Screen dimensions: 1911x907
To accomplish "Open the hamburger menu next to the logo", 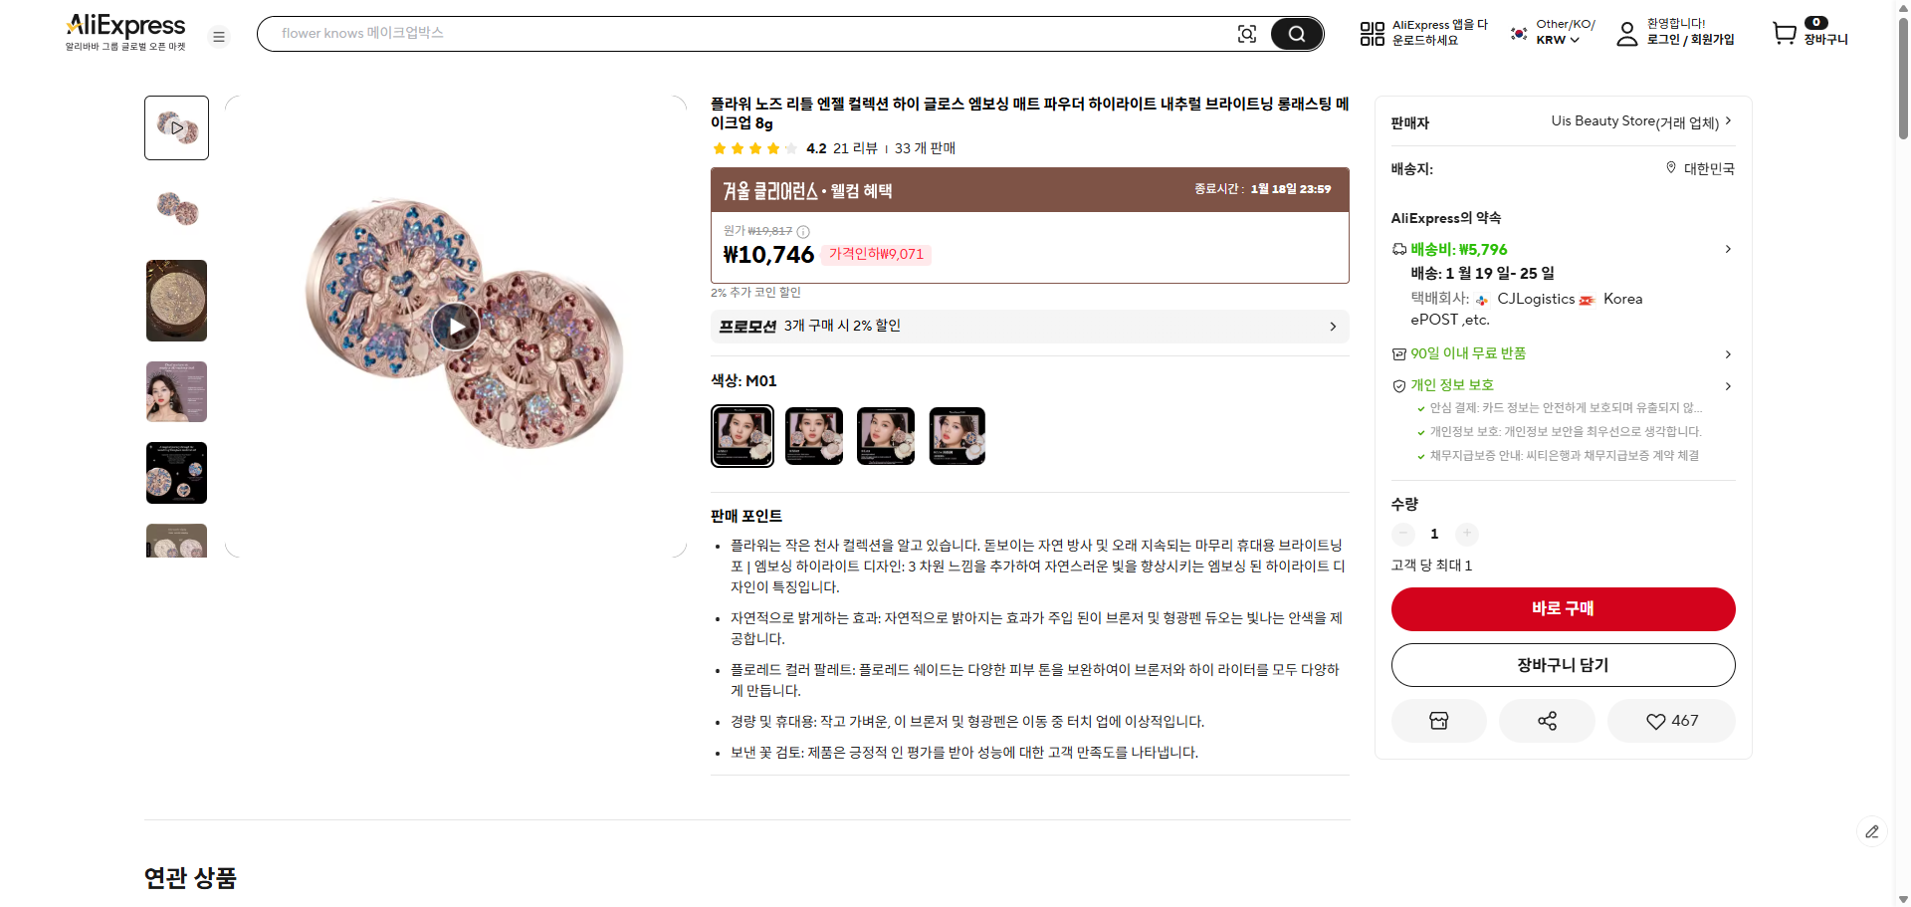I will [x=218, y=36].
